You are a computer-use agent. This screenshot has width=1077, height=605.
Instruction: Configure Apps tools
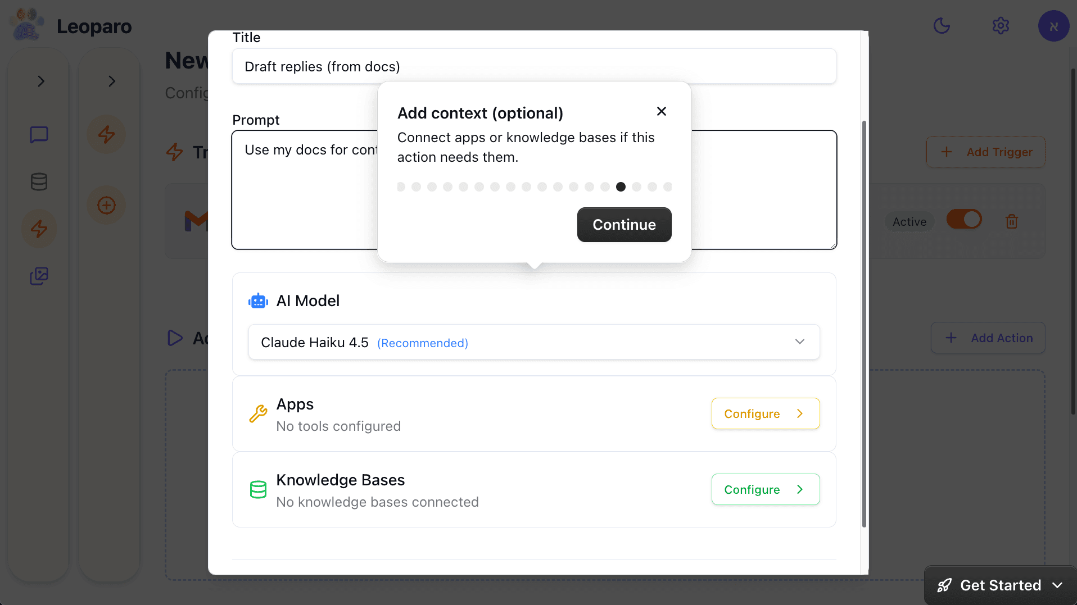(x=765, y=413)
